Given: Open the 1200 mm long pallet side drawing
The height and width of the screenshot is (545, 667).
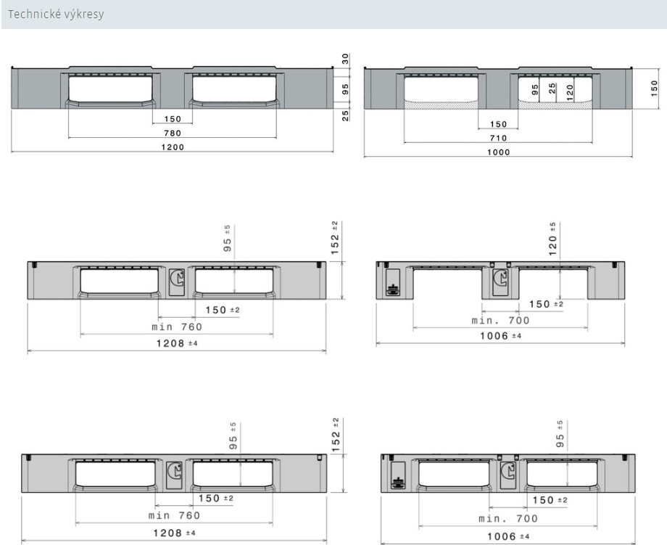Looking at the screenshot, I should (x=181, y=102).
